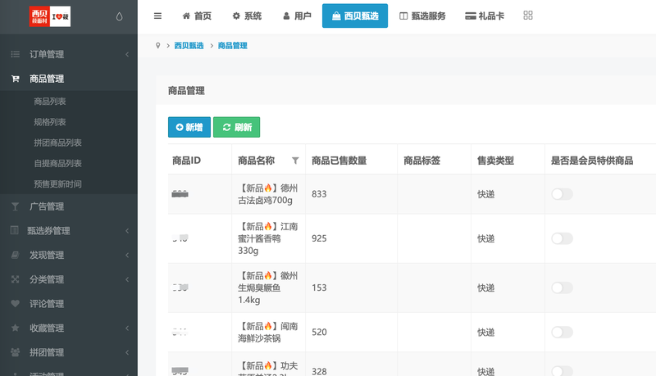Expand the 拼团管理 chevron
This screenshot has height=376, width=656.
pyautogui.click(x=127, y=352)
